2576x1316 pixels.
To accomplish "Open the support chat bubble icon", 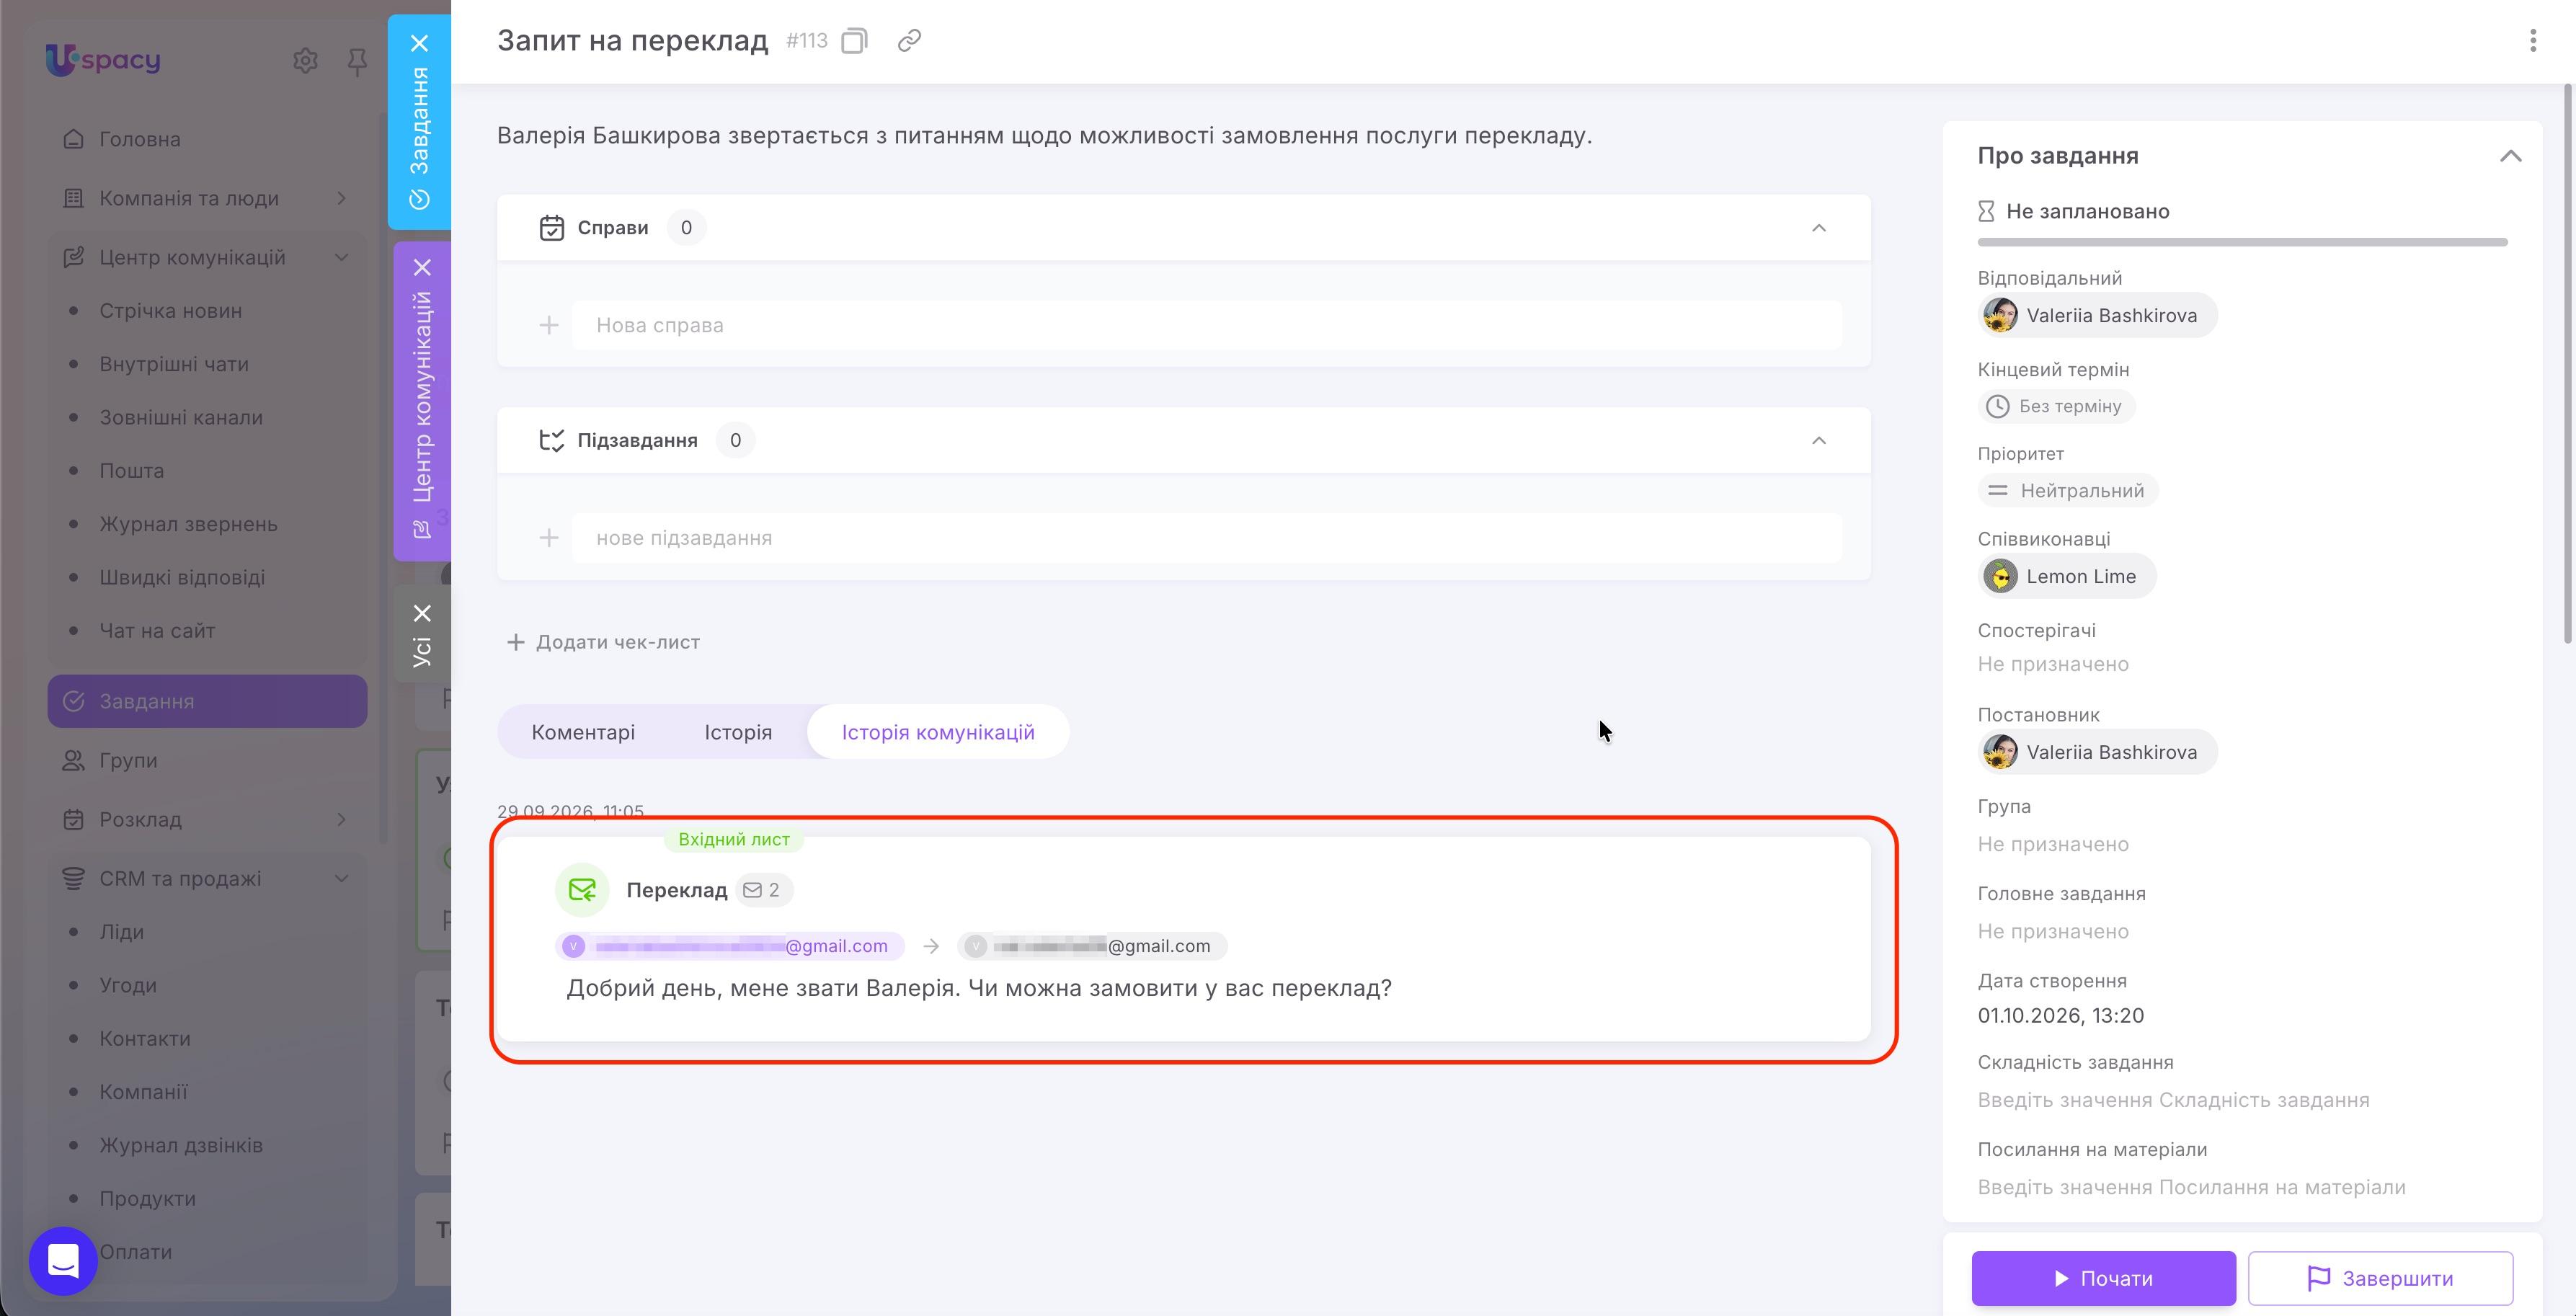I will pos(63,1261).
